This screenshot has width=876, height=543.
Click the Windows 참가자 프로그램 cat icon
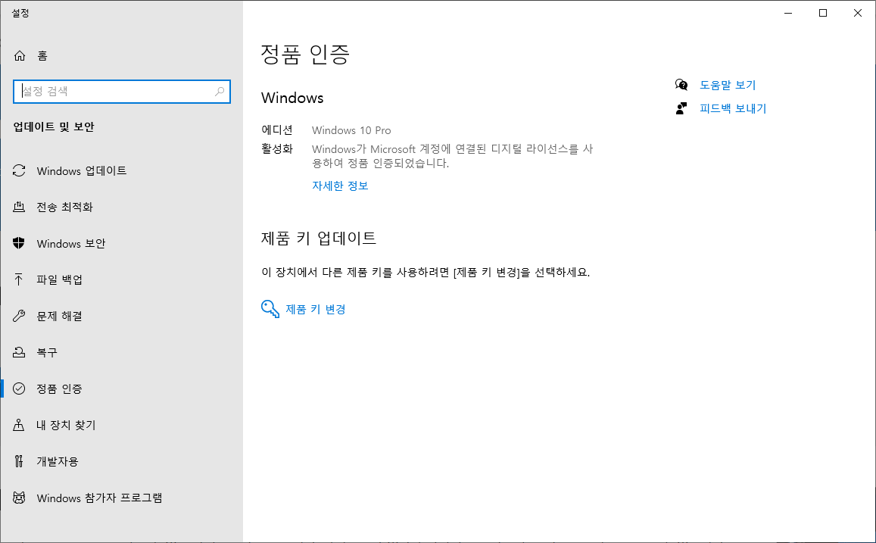(x=19, y=498)
